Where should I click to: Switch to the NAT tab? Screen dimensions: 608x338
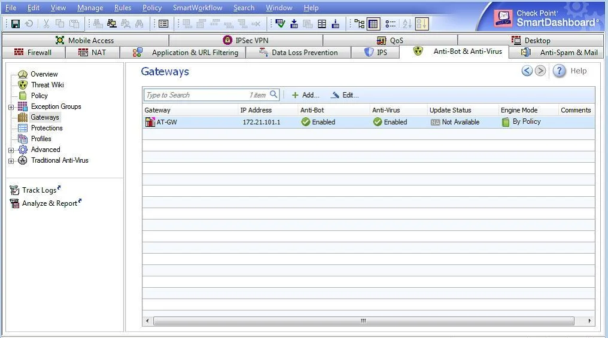pyautogui.click(x=92, y=52)
